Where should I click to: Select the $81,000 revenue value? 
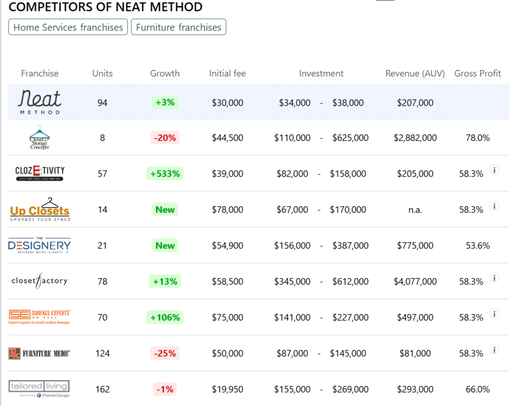(415, 354)
